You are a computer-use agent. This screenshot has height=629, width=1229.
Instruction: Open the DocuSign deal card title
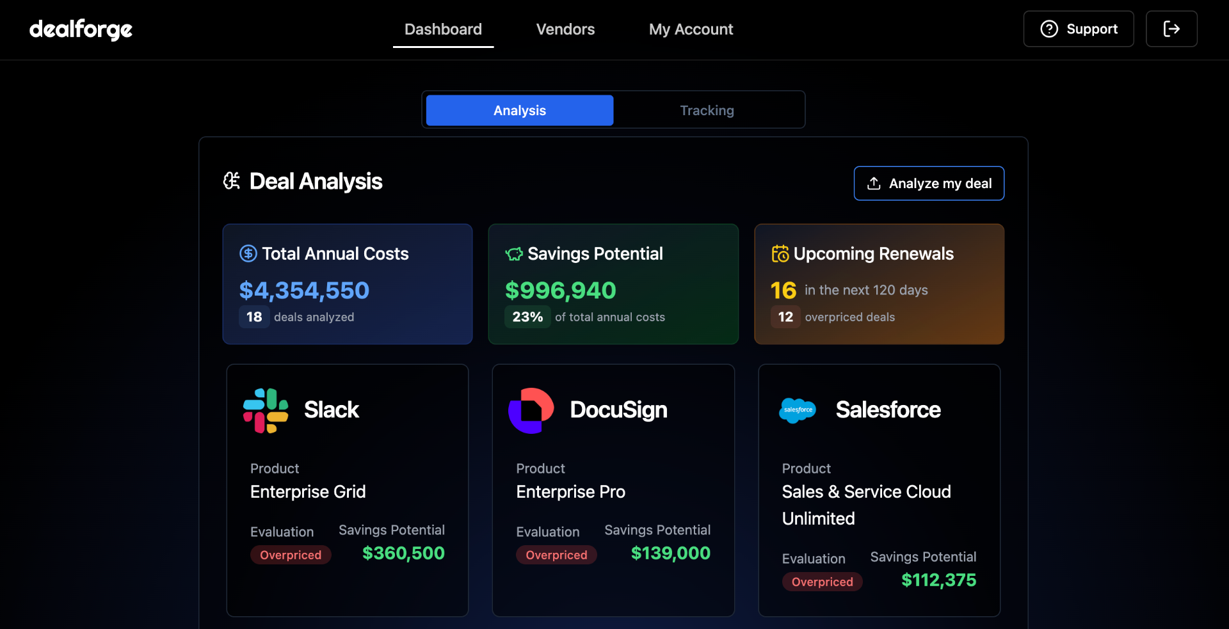coord(618,410)
